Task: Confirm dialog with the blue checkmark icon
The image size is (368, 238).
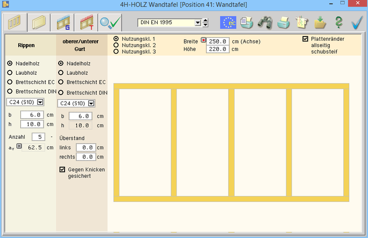Action: click(x=356, y=23)
